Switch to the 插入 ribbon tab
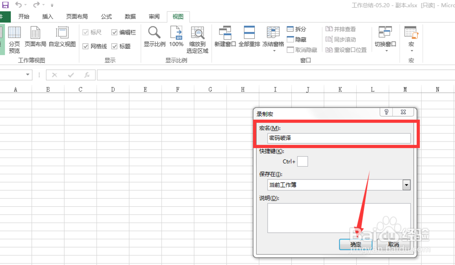 [48, 16]
